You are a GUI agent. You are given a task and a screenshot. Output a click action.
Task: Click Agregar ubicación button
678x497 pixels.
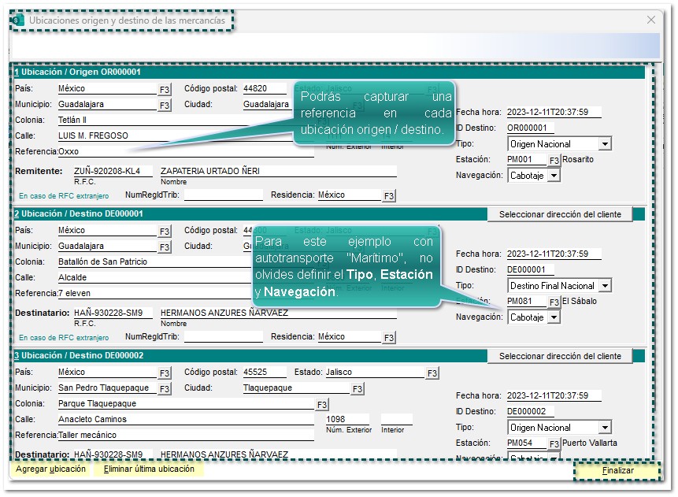(x=50, y=469)
